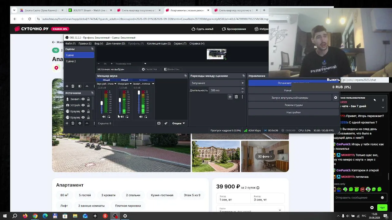The height and width of the screenshot is (220, 392).
Task: Open the Правка menu in OBS
Action: (85, 43)
